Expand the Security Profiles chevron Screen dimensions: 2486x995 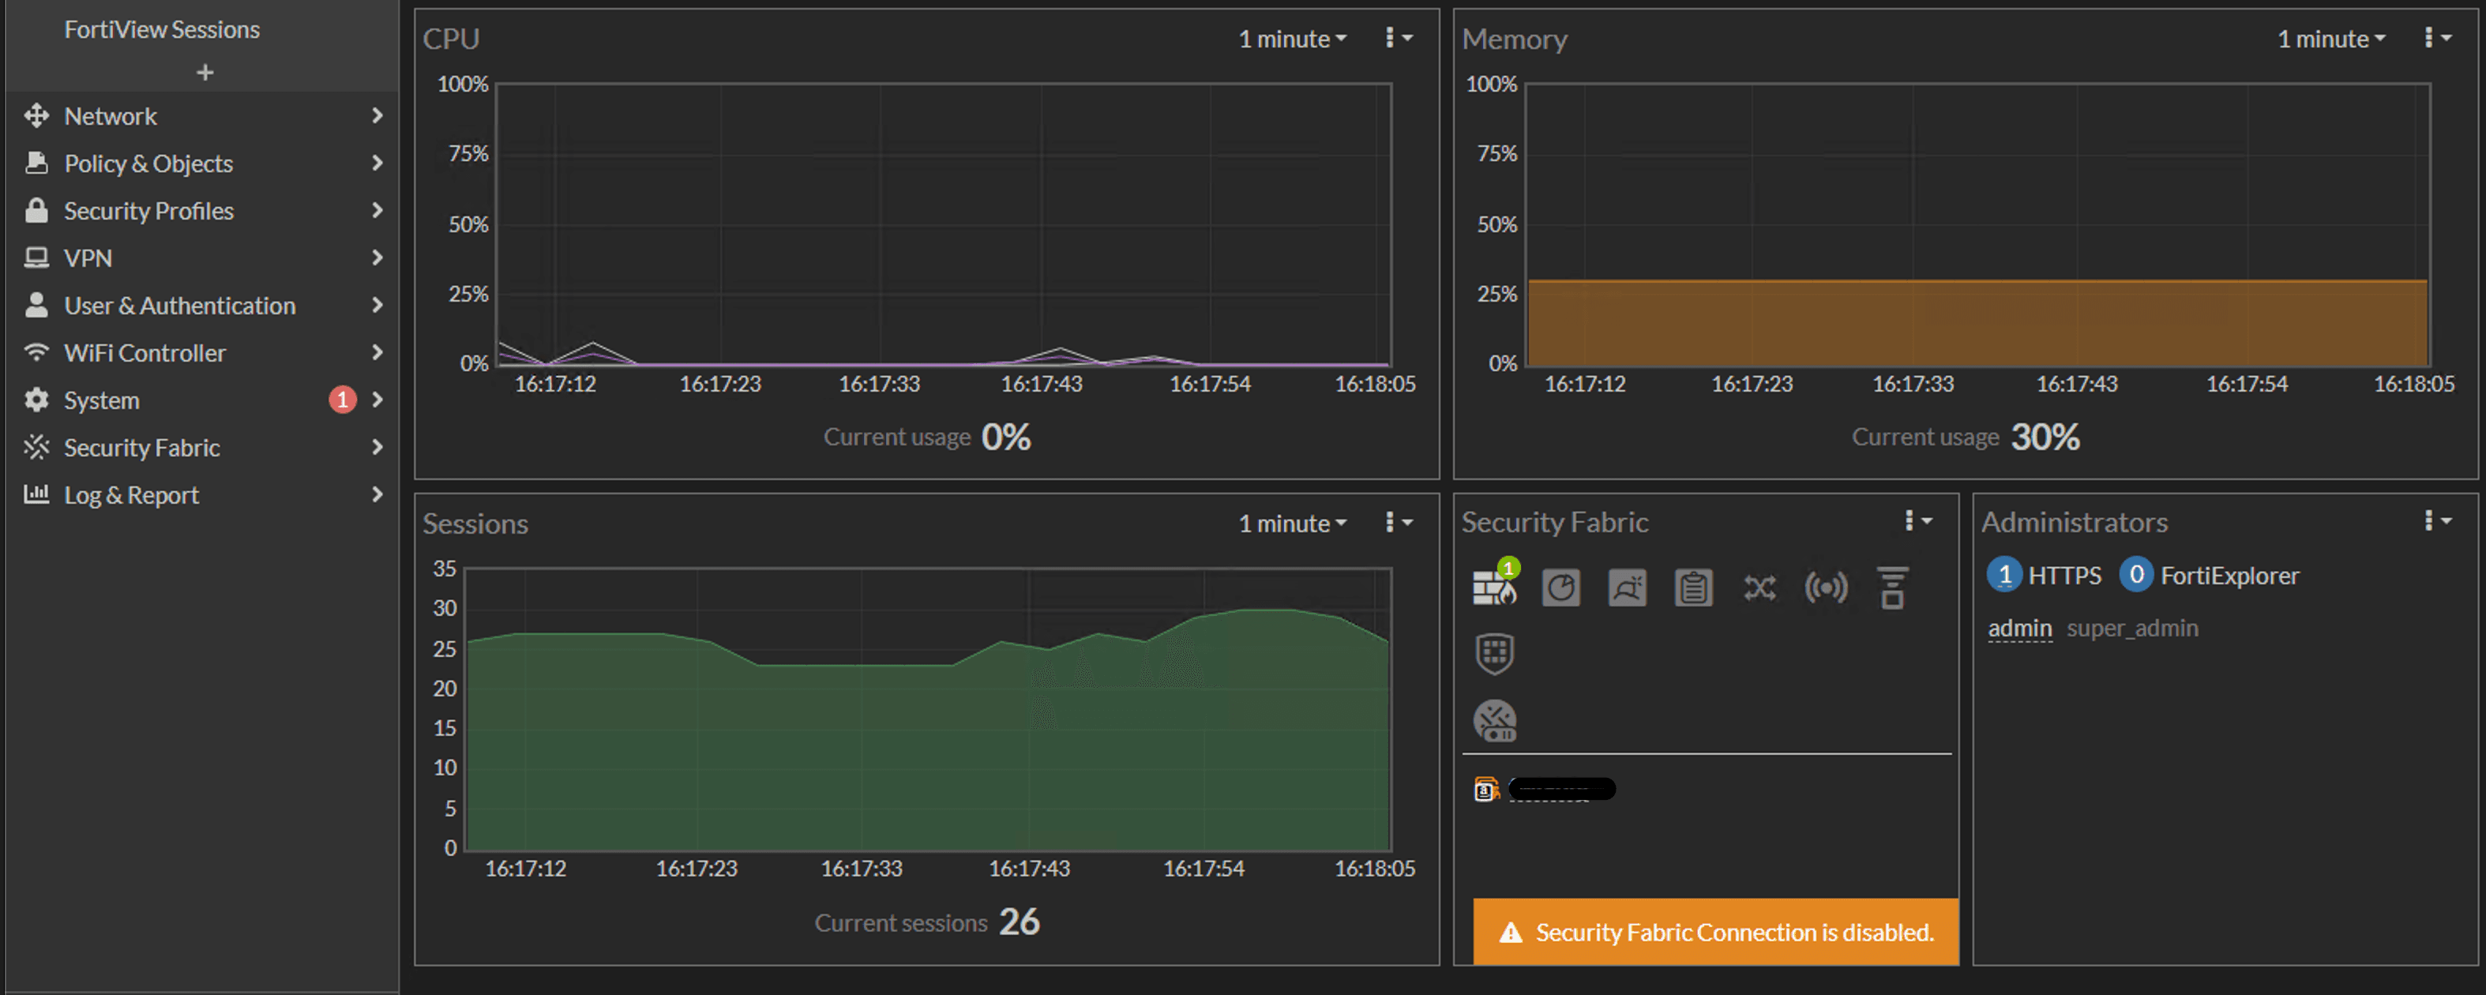pyautogui.click(x=377, y=210)
